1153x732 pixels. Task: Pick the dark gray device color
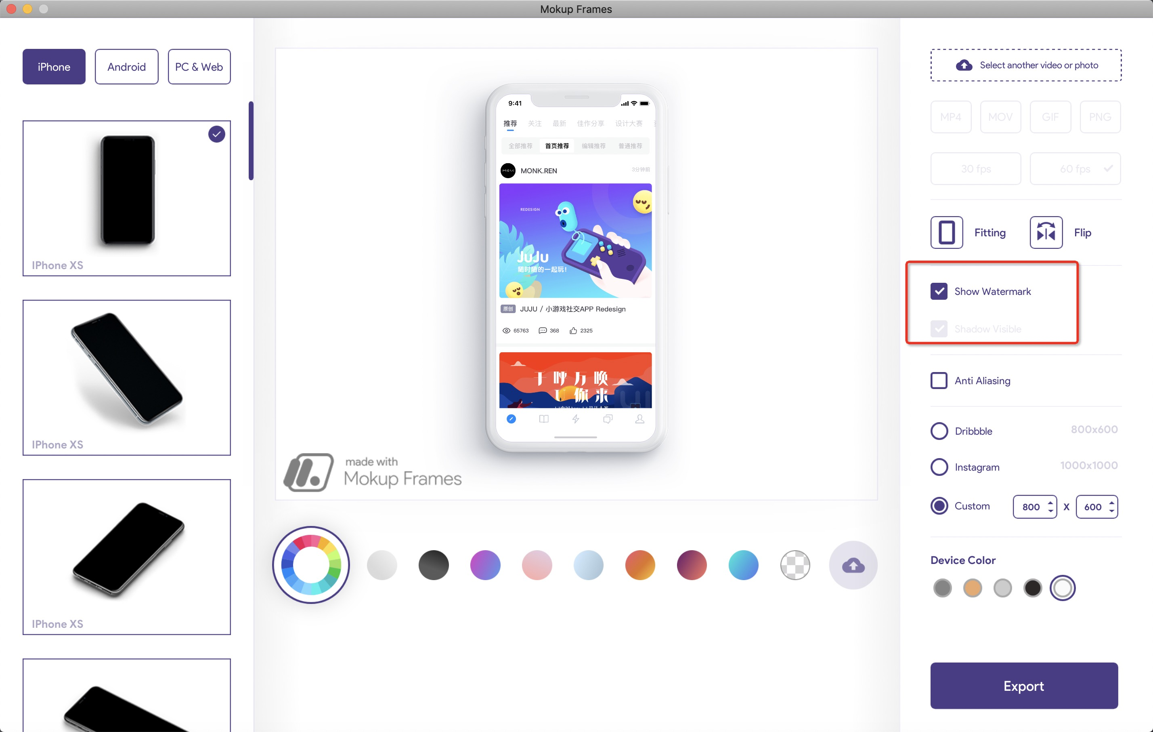942,588
